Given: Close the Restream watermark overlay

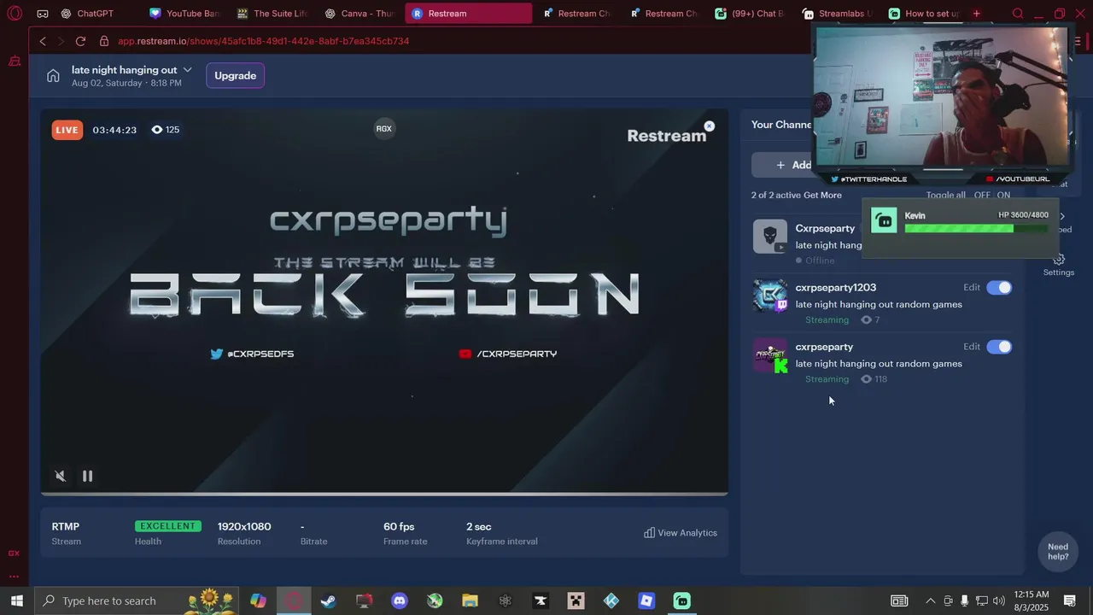Looking at the screenshot, I should click(x=709, y=126).
